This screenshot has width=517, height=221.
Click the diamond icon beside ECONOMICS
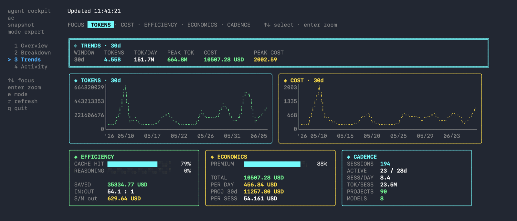tap(212, 157)
